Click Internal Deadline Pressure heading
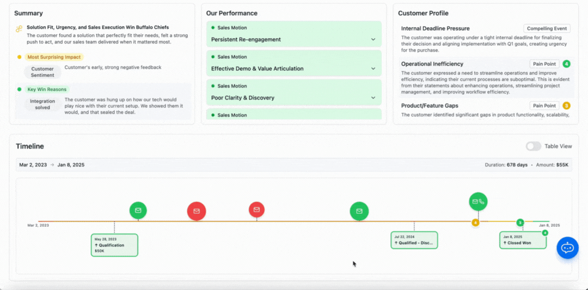The width and height of the screenshot is (588, 290). point(436,28)
